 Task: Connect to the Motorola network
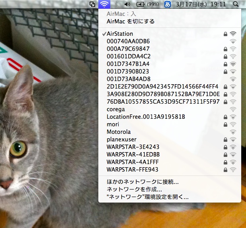click(x=118, y=132)
